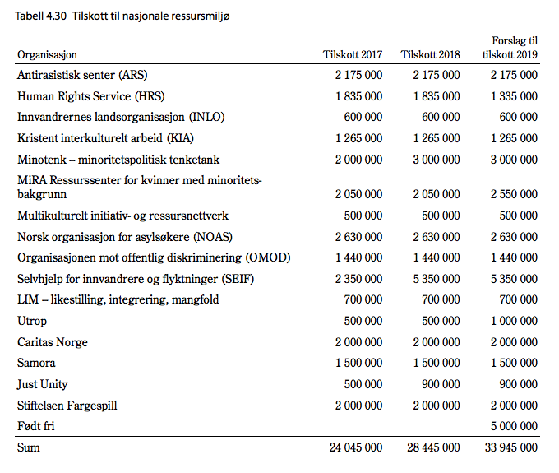Click the 'Antirasistisk senter (ARS)' row label

82,75
